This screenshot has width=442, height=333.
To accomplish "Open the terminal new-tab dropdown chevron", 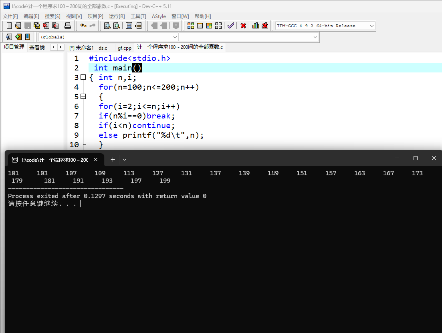I will coord(125,160).
